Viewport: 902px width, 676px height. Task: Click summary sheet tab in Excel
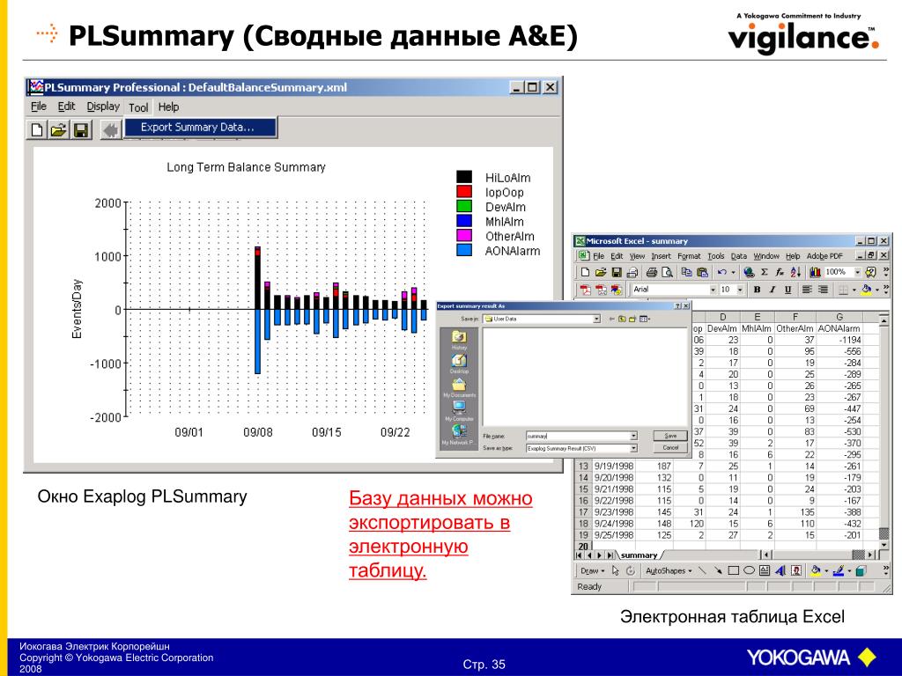click(x=640, y=555)
